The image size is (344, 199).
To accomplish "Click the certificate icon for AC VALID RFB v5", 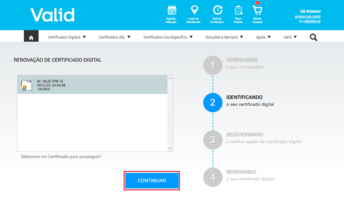I will [x=26, y=85].
